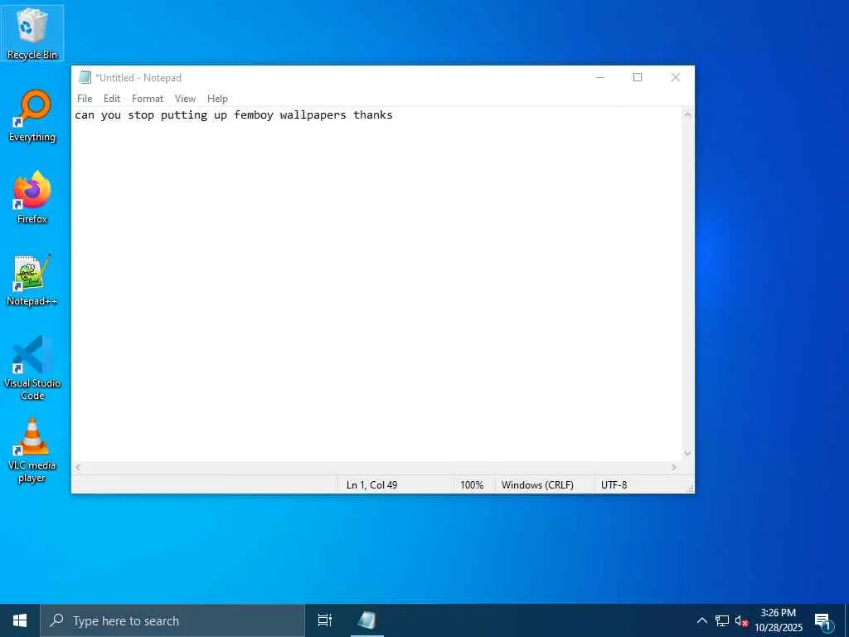Open the Edit menu in Notepad
The width and height of the screenshot is (849, 637).
click(112, 99)
